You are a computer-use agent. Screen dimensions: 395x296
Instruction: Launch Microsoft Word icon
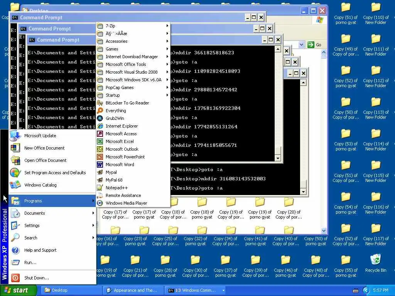pos(100,165)
